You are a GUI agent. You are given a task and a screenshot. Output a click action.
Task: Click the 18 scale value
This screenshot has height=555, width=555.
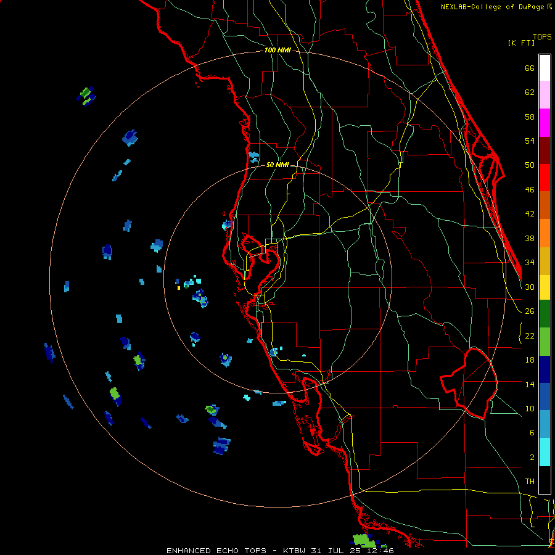(x=530, y=360)
